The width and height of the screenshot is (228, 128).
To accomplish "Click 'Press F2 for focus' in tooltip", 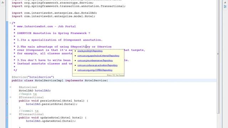I will pos(115,75).
